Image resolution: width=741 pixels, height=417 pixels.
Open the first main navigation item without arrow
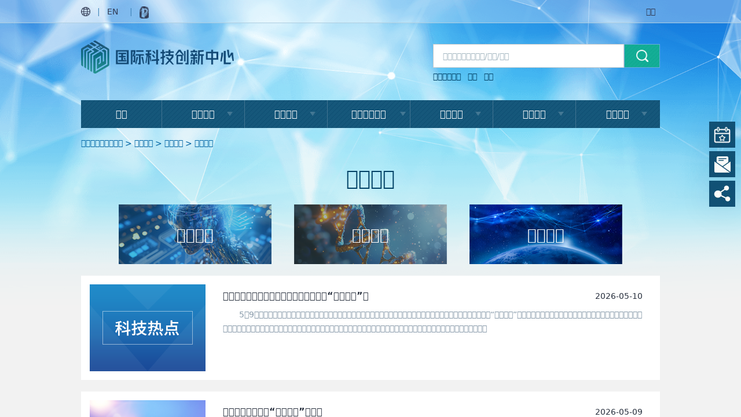click(x=122, y=114)
